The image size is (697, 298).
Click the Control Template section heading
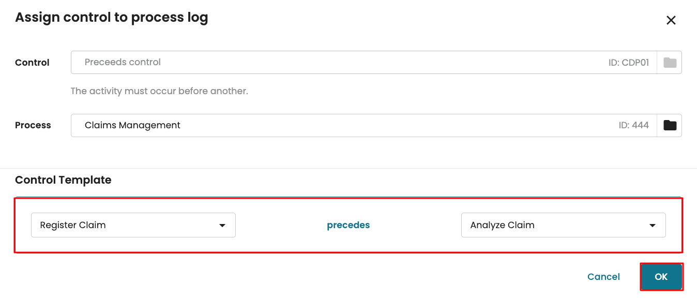click(x=63, y=180)
